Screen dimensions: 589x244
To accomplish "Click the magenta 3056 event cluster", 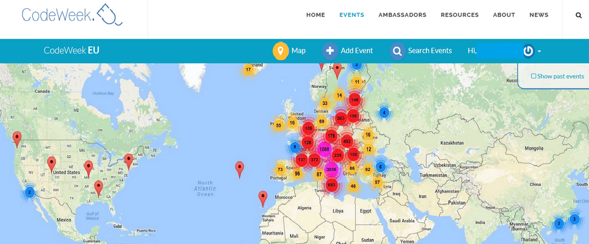I will tap(331, 170).
